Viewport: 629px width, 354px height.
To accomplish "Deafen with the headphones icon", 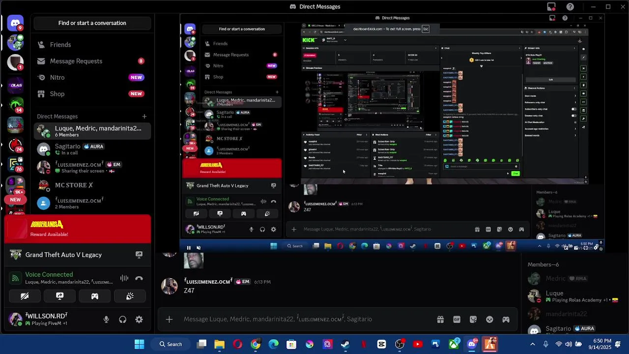I will click(x=123, y=320).
